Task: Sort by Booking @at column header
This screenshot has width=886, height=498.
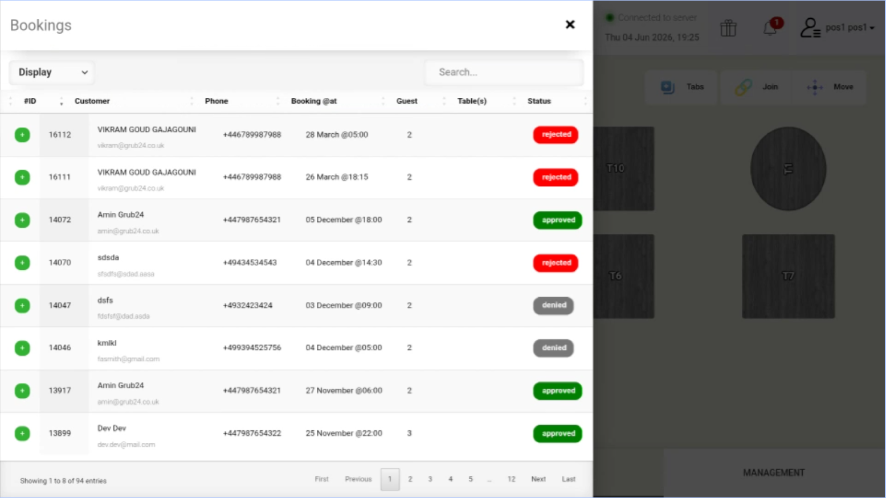Action: 314,101
